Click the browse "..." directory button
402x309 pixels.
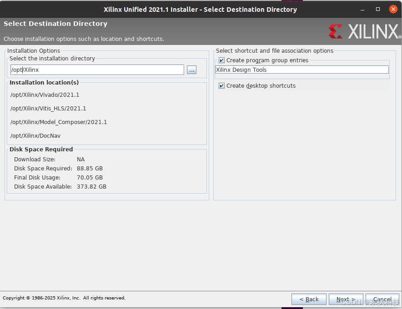click(x=191, y=70)
